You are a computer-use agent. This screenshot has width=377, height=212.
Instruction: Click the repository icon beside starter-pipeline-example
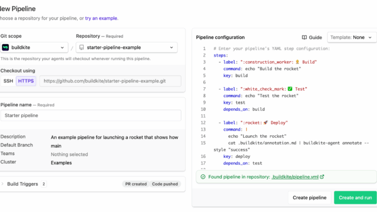(81, 47)
